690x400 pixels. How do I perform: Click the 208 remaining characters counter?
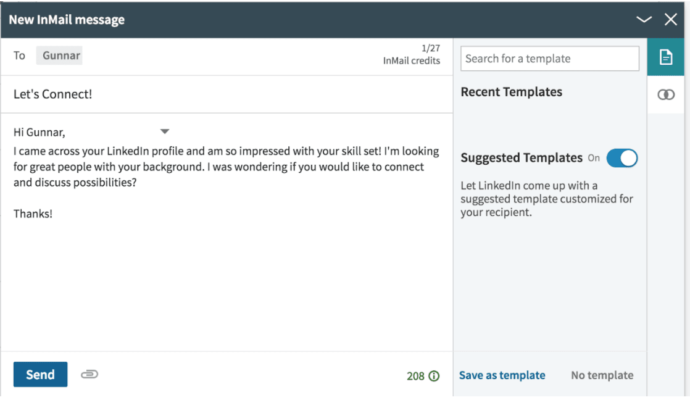click(x=415, y=376)
